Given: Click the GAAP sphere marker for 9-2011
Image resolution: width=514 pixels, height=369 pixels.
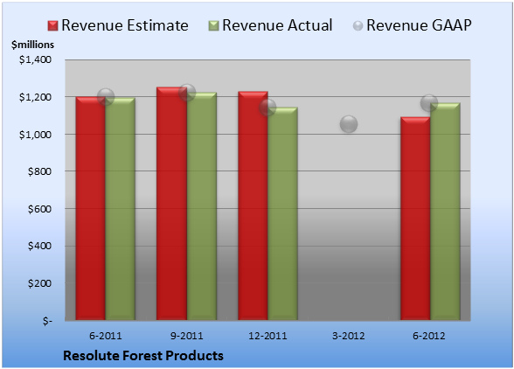Looking at the screenshot, I should (187, 93).
